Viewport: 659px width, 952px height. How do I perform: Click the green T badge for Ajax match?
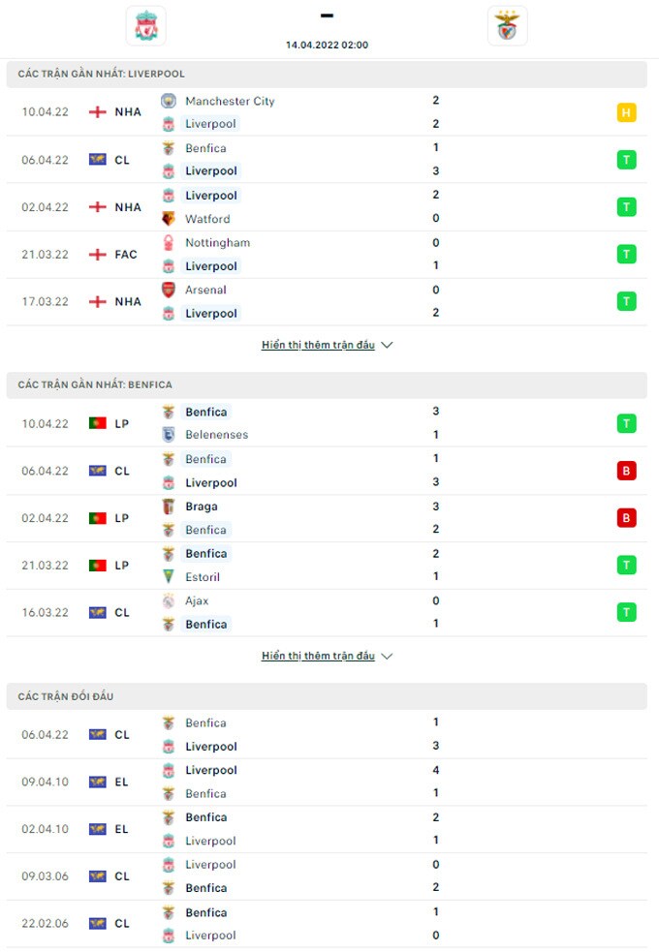click(x=626, y=612)
